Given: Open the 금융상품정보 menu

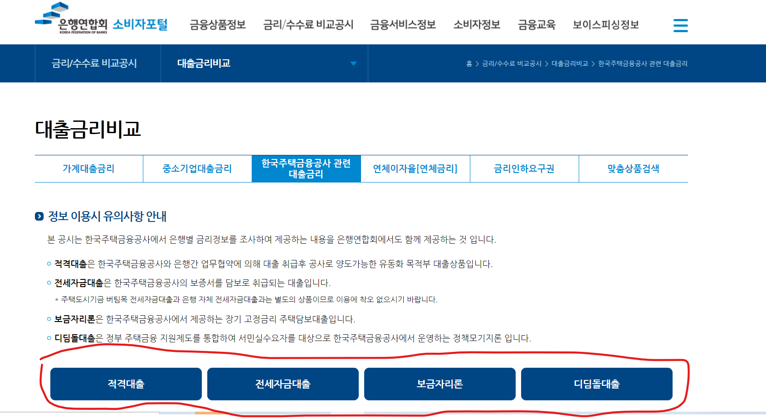Looking at the screenshot, I should coord(218,24).
